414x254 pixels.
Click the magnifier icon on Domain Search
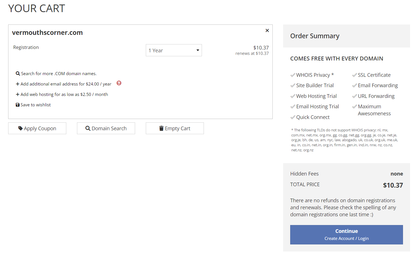click(x=88, y=128)
